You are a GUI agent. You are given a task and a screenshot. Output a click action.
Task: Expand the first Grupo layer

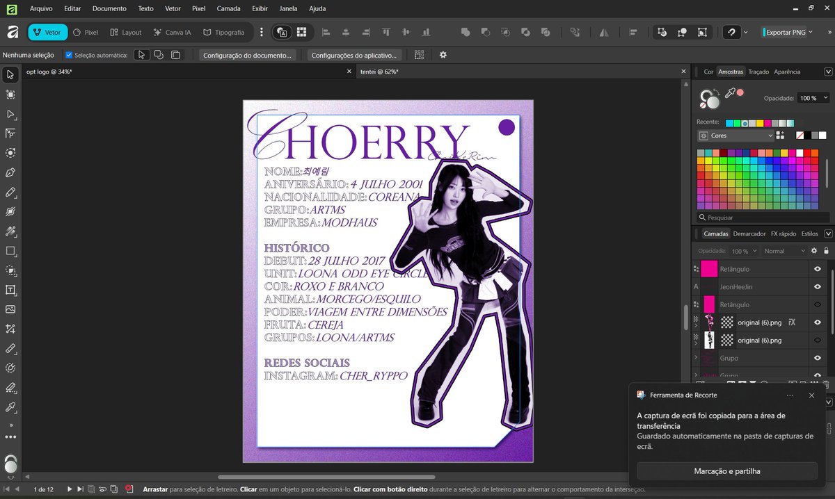696,358
